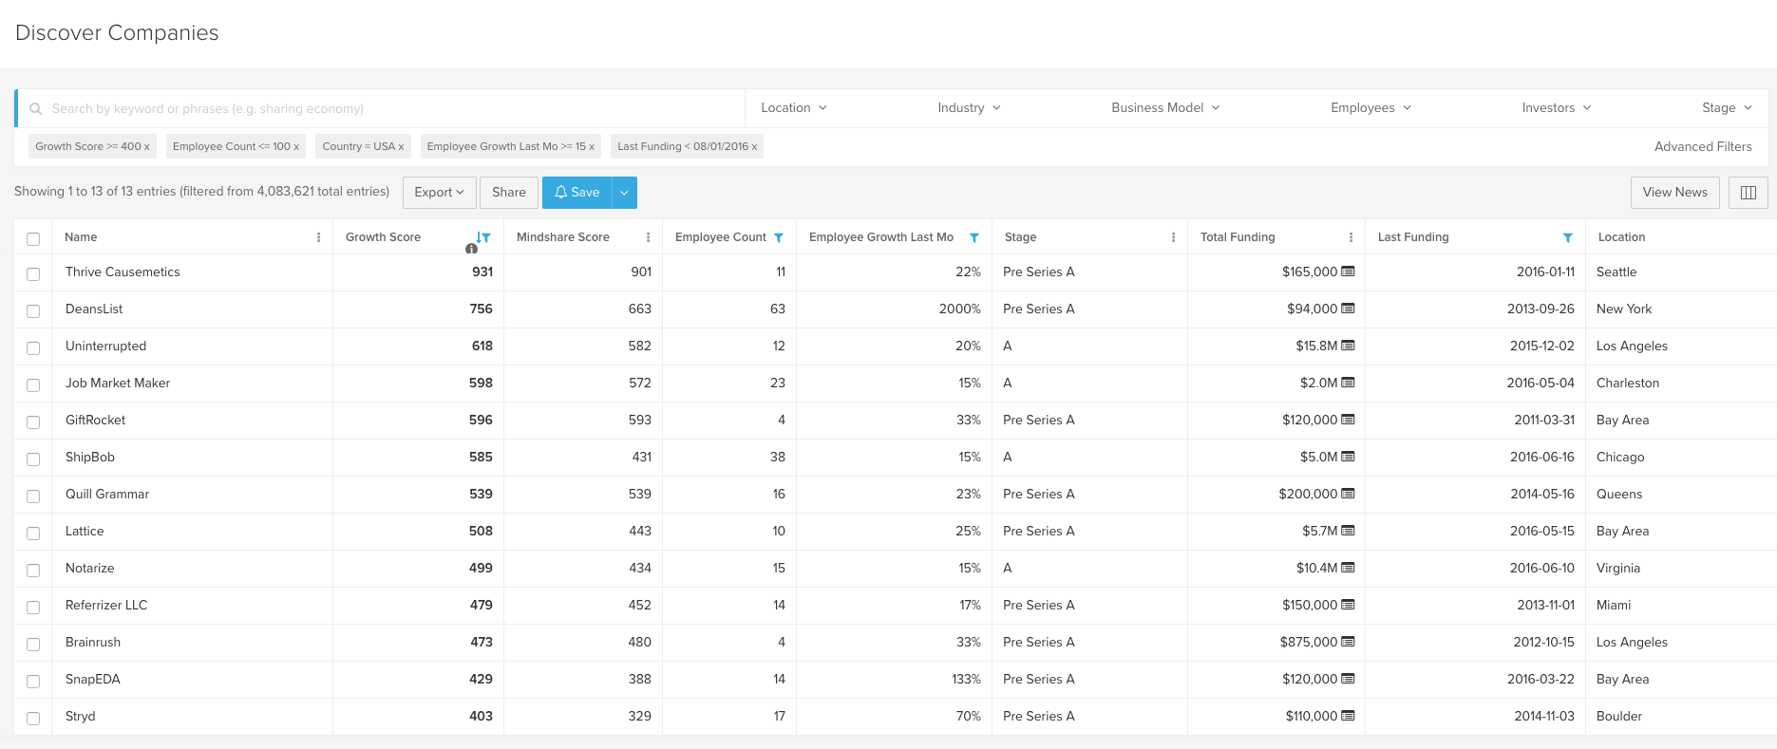Image resolution: width=1777 pixels, height=749 pixels.
Task: Open funding details icon for ShipBob
Action: click(x=1348, y=457)
